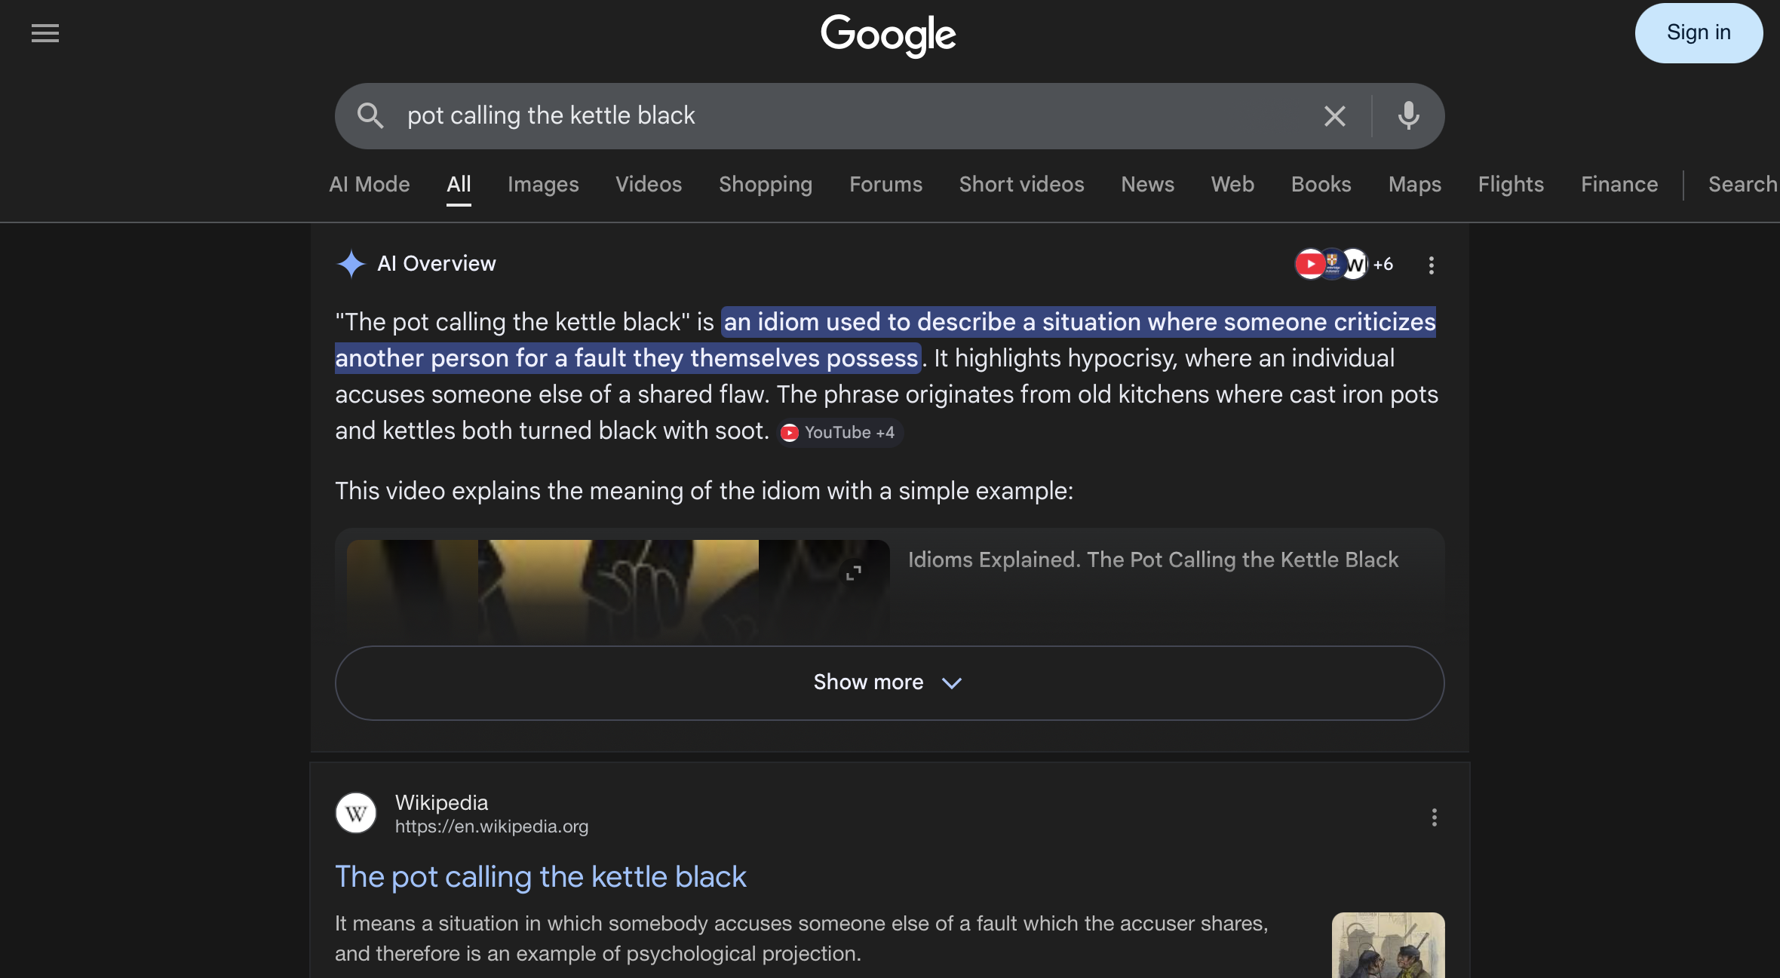This screenshot has height=978, width=1780.
Task: Switch to the Images tab
Action: point(542,185)
